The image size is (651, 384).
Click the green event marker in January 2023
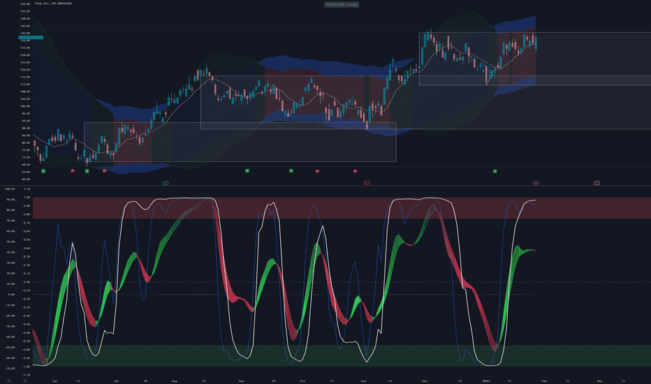point(495,171)
